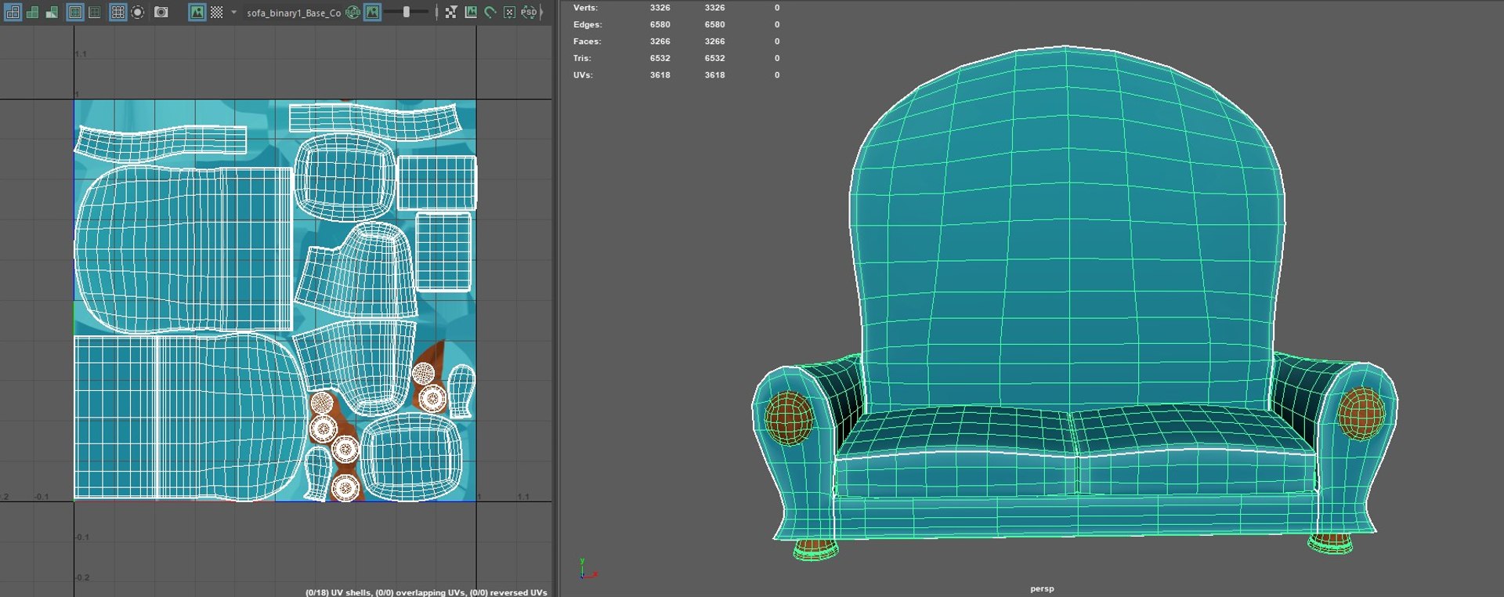Viewport: 1504px width, 597px height.
Task: Click the pixel snap checker icon
Action: click(451, 13)
